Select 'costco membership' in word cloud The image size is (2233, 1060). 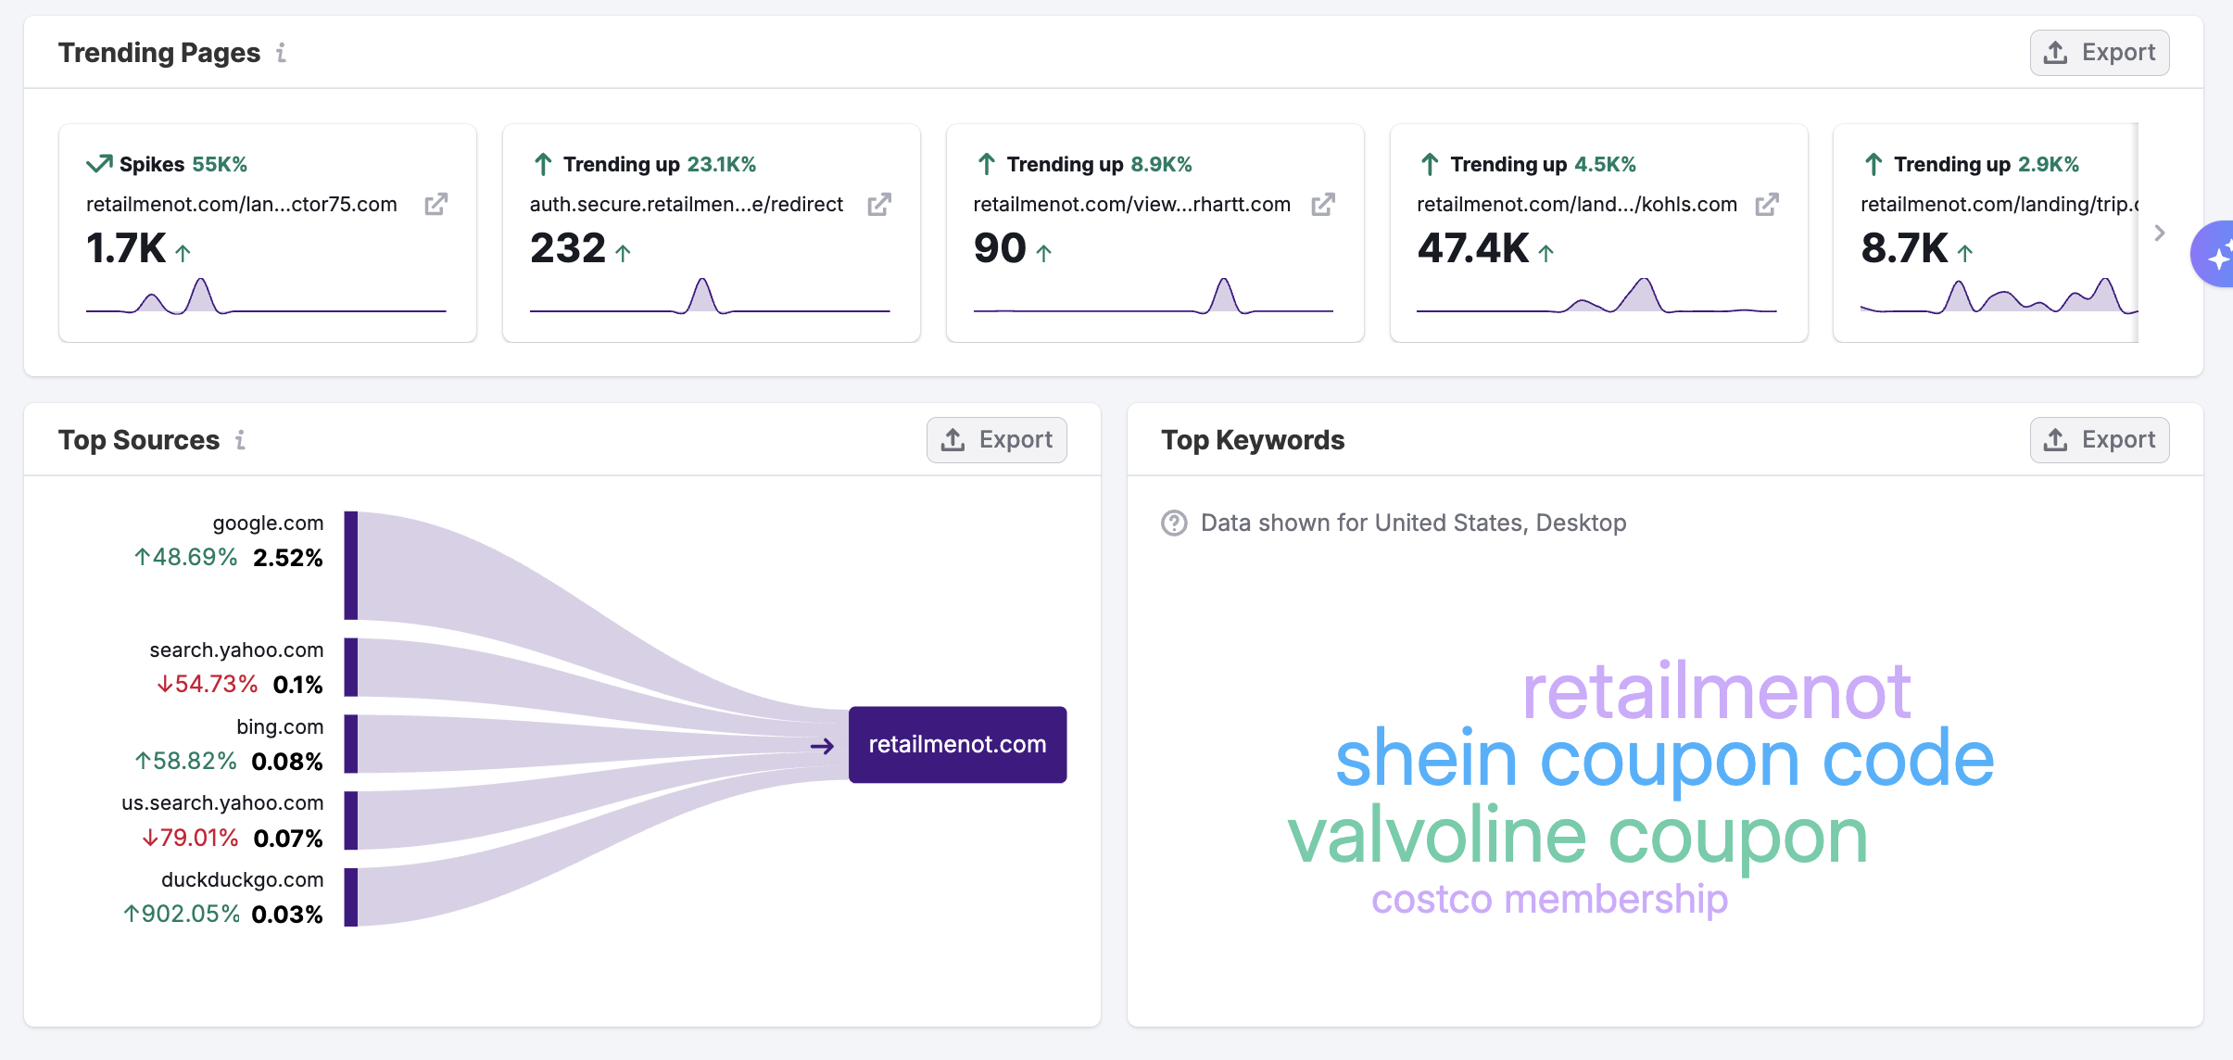click(1549, 900)
